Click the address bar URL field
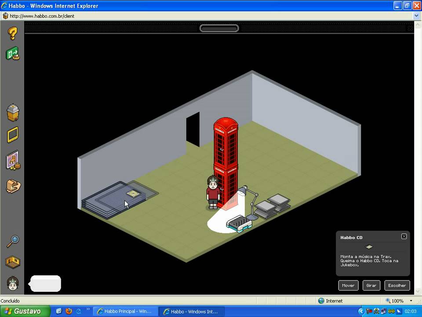Screen dimensions: 422x317 tap(207, 16)
